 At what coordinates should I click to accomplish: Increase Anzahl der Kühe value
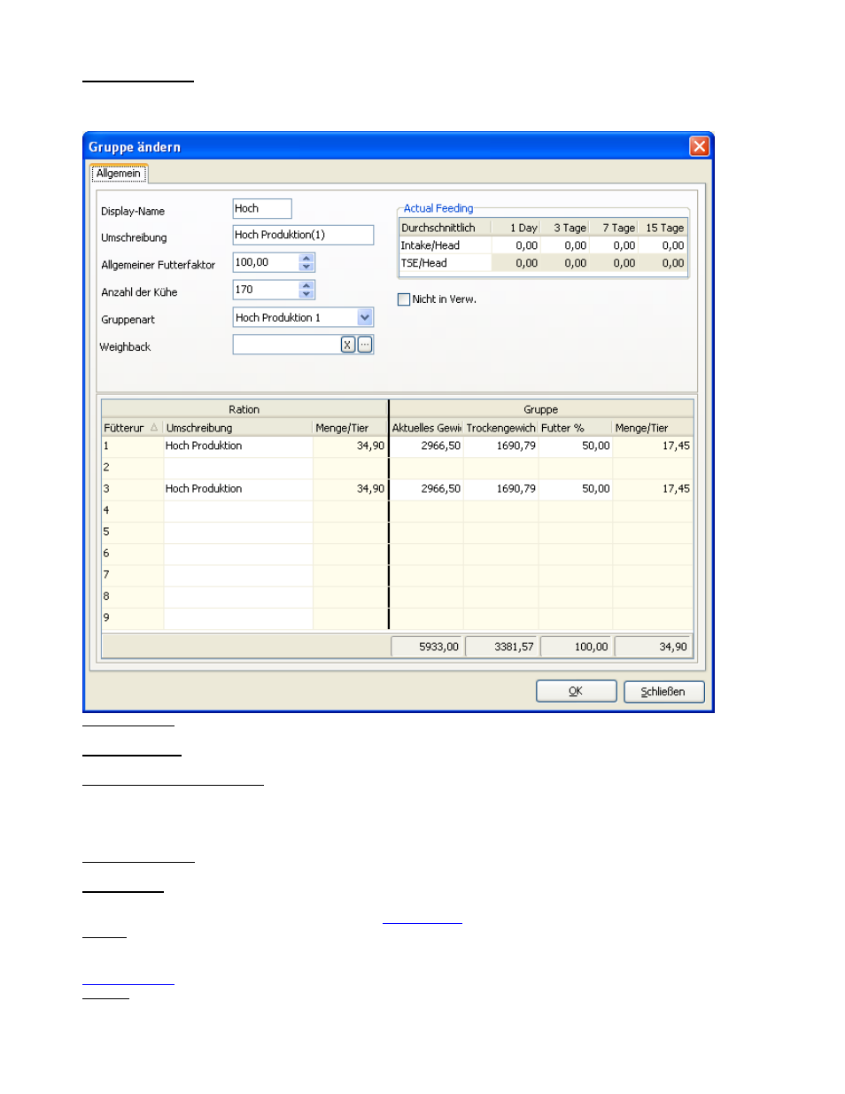point(306,286)
